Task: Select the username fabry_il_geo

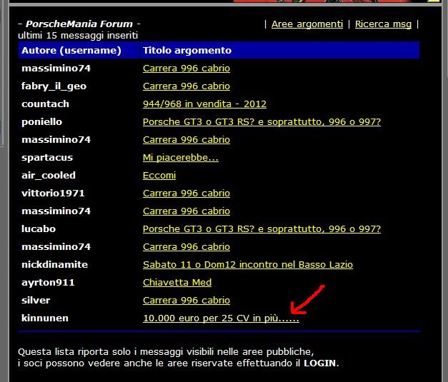Action: pos(54,86)
